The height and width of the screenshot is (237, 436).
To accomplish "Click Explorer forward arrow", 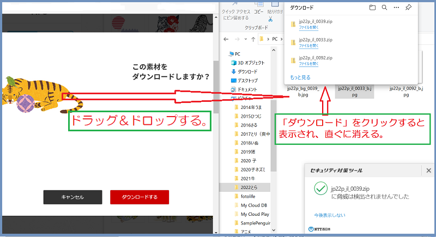I will [237, 39].
